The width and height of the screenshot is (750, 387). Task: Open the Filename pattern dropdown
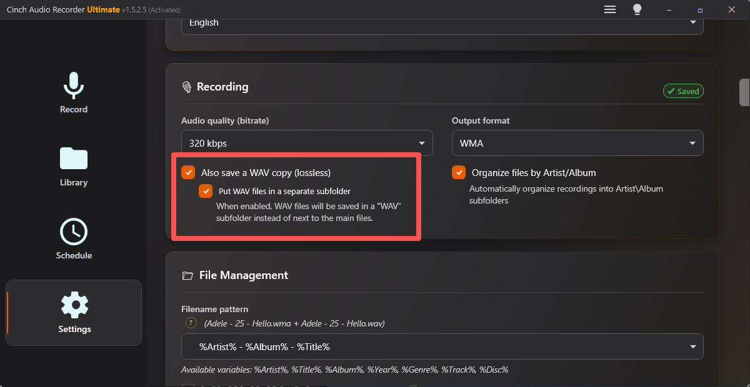click(442, 346)
